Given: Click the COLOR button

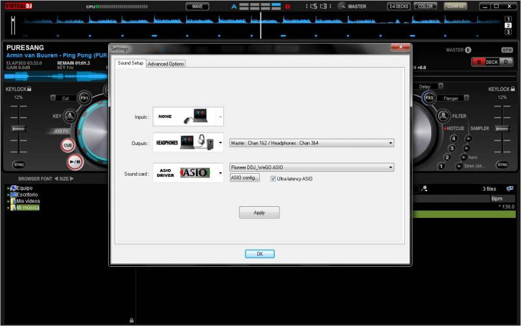Looking at the screenshot, I should 425,7.
